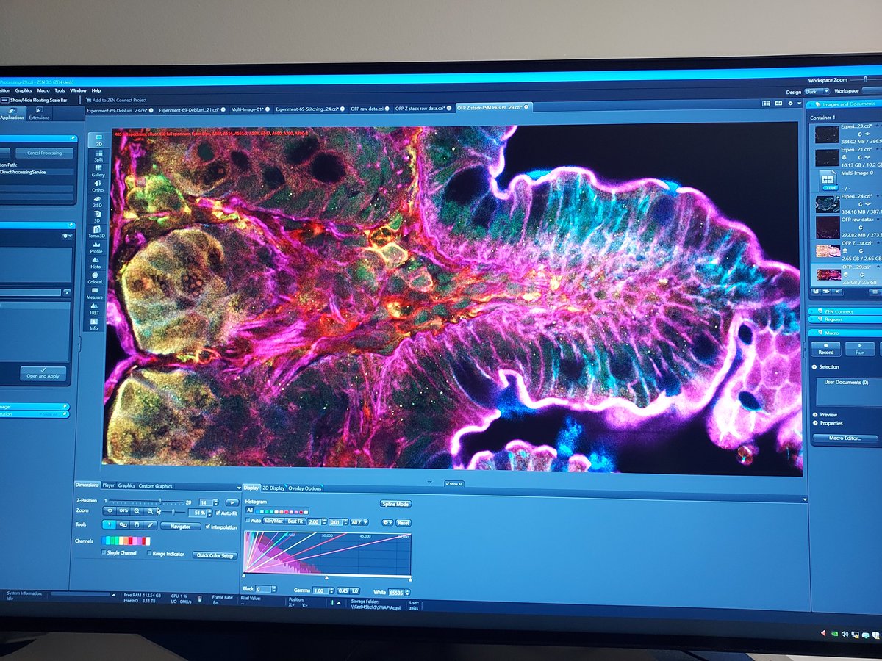This screenshot has height=661, width=882.
Task: Select the hand pan tool
Action: [137, 525]
